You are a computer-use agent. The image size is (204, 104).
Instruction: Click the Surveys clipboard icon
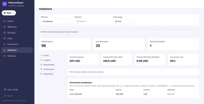(x=5, y=33)
